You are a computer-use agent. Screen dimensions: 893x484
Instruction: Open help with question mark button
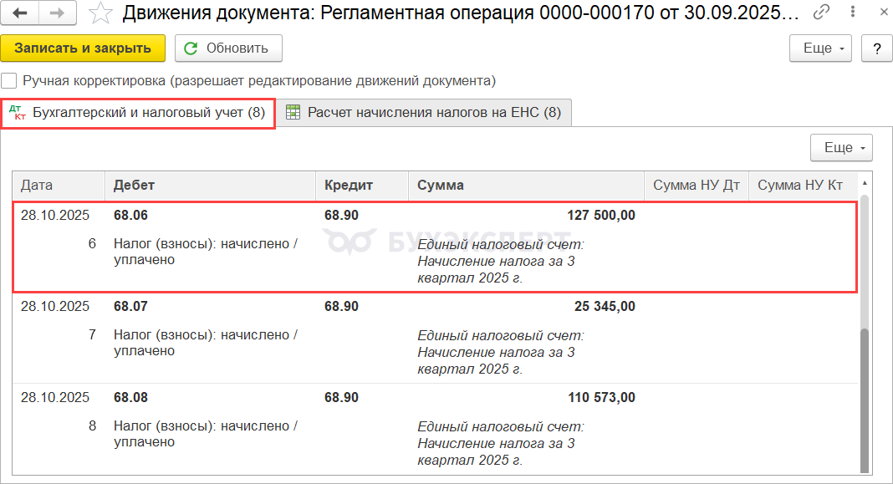point(876,48)
